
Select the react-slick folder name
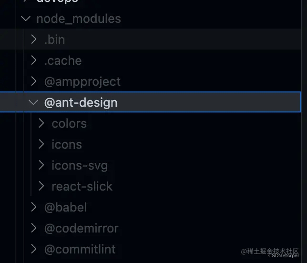point(82,186)
